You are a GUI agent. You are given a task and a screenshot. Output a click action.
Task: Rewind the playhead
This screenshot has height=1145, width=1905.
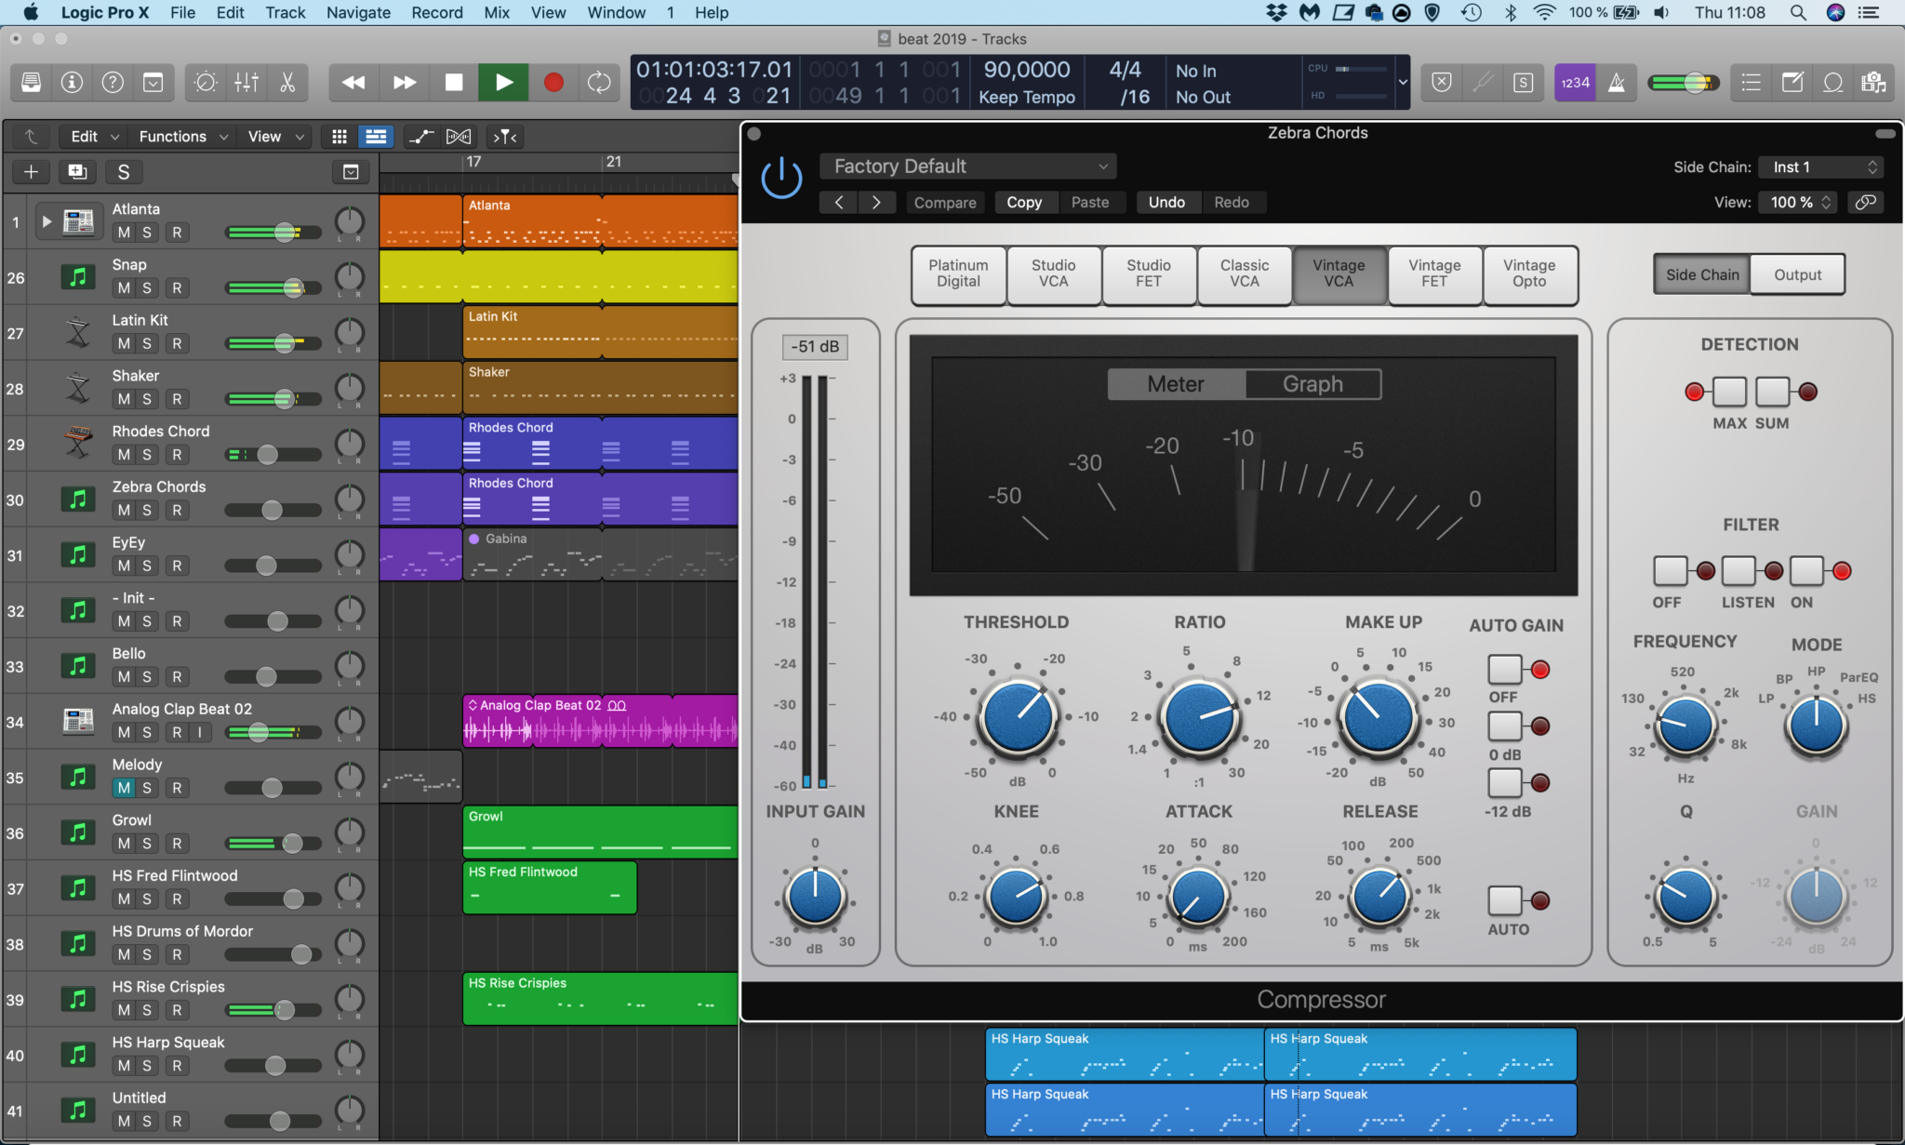(353, 83)
